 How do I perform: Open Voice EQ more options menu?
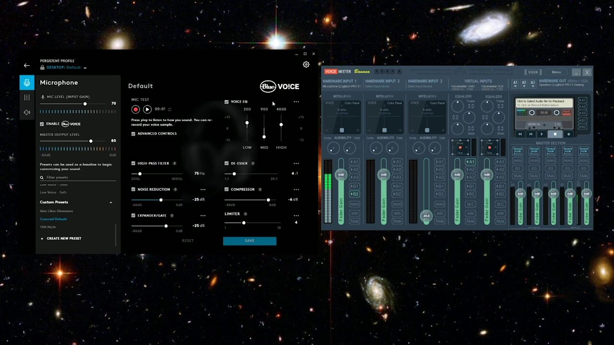(296, 102)
